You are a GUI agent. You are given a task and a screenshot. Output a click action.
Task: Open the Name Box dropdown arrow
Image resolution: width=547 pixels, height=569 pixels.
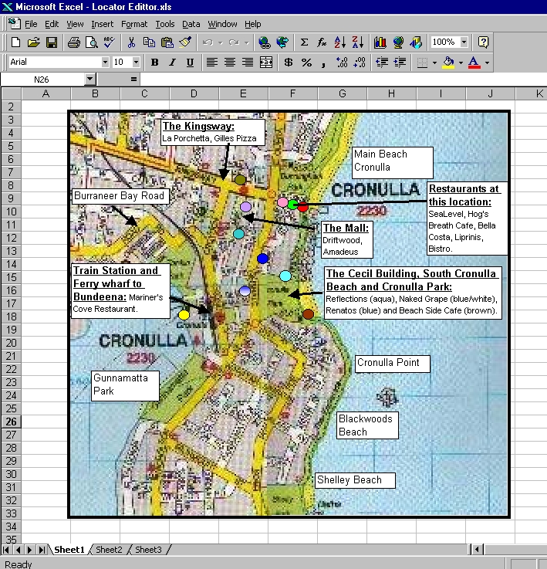(x=89, y=79)
